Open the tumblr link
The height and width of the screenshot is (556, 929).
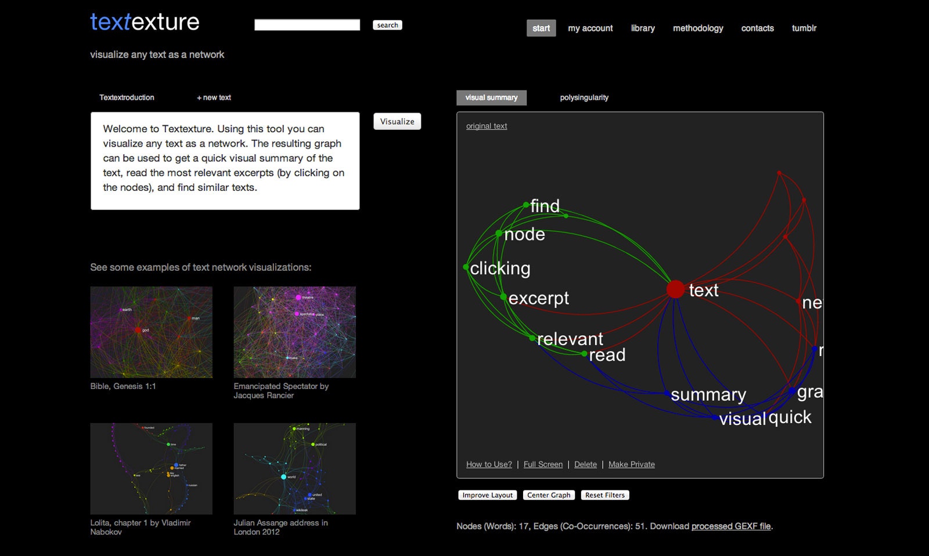pyautogui.click(x=804, y=28)
